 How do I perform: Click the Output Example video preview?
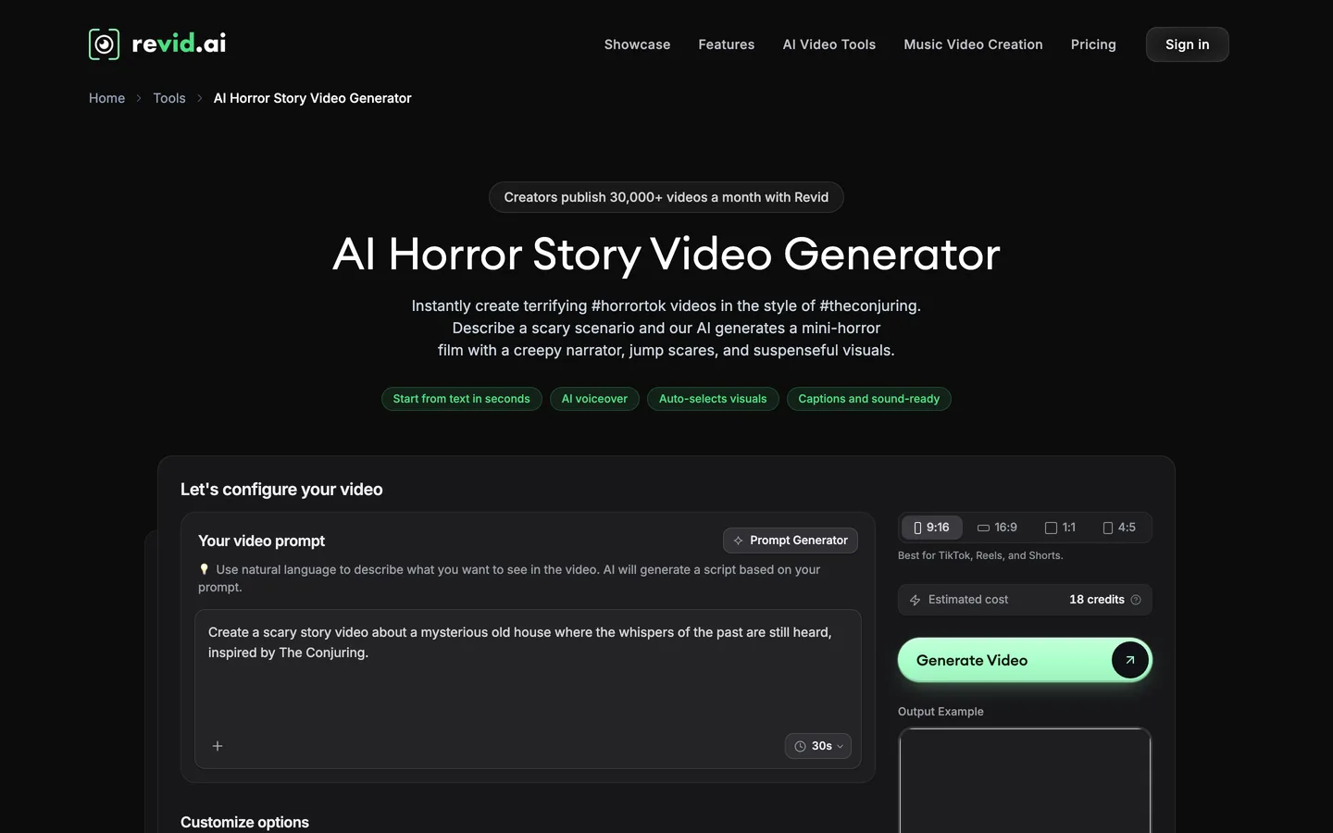[x=1025, y=780]
